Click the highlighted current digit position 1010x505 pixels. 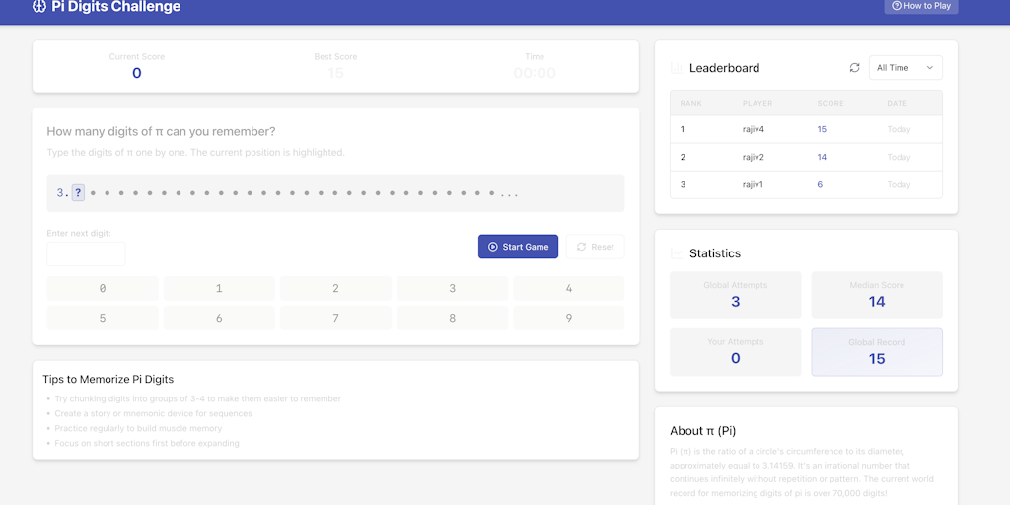pos(78,193)
